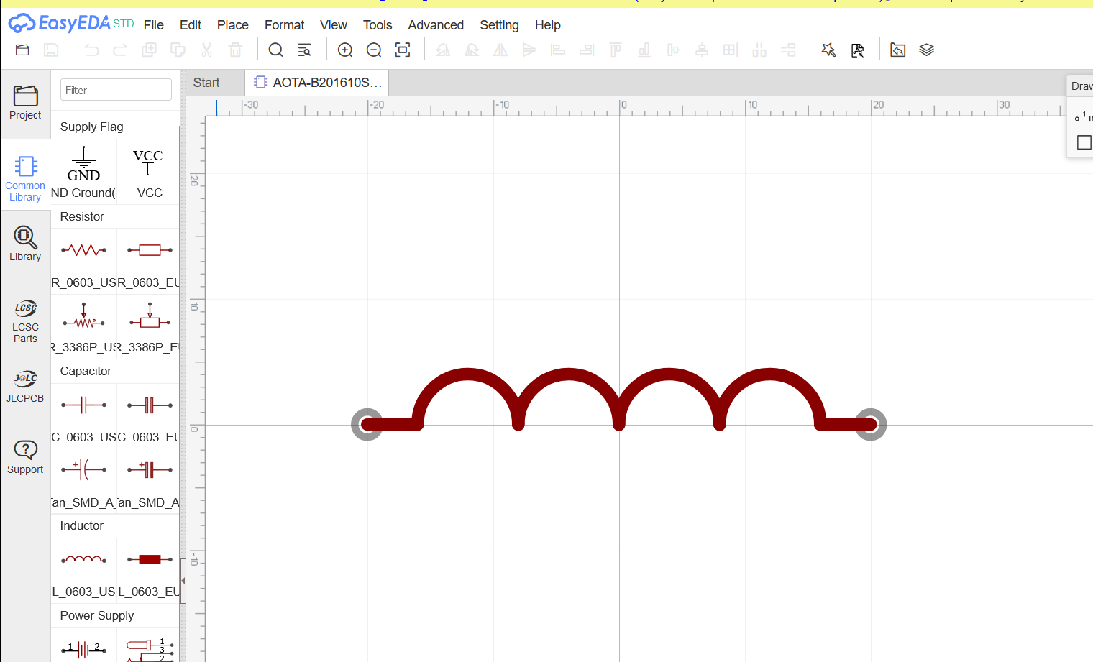Click the Search magnifier icon in toolbar
Screen dimensions: 1093x662
[275, 50]
